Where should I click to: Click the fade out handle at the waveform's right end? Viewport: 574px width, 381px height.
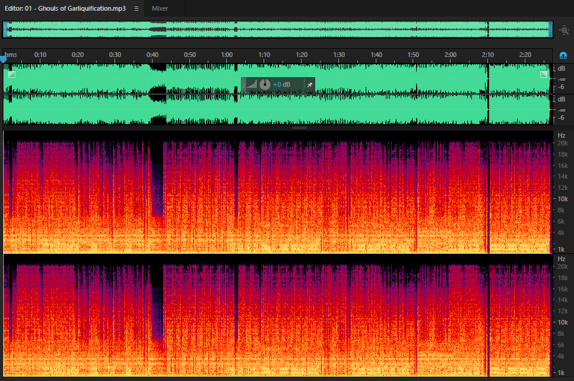(x=544, y=74)
